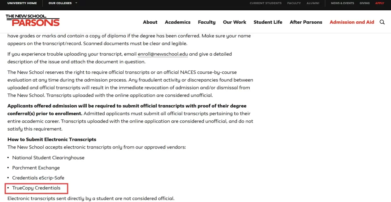Select the Parchment Exchange list item

(36, 168)
